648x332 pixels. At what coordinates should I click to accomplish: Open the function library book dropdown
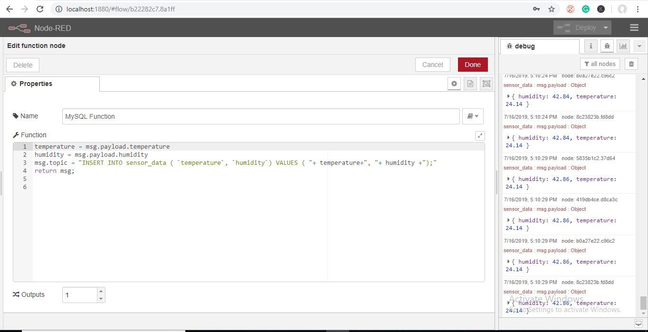tap(473, 116)
